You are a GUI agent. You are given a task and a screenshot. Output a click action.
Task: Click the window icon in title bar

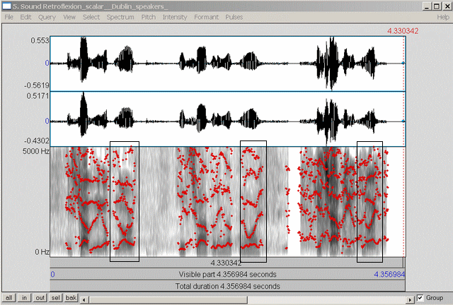pyautogui.click(x=6, y=6)
